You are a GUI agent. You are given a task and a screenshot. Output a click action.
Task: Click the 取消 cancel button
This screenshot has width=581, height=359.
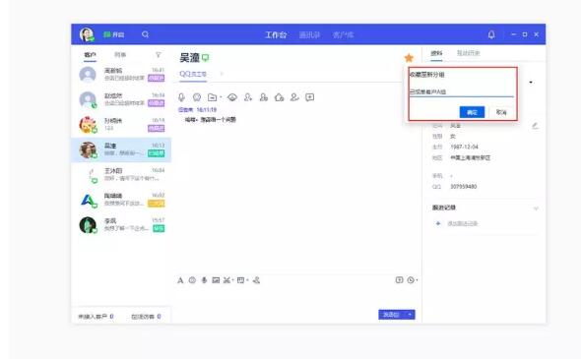[x=501, y=112]
